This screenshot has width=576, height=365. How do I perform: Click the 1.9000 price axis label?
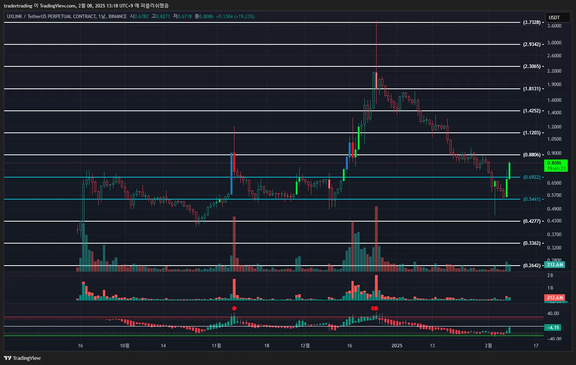click(554, 84)
